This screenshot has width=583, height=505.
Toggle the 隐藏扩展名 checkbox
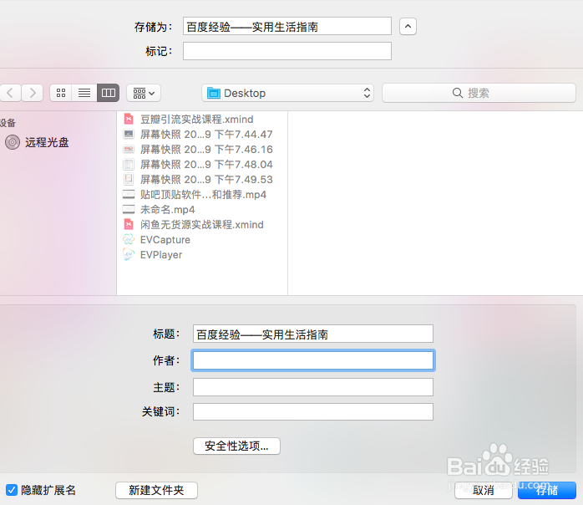(x=12, y=490)
